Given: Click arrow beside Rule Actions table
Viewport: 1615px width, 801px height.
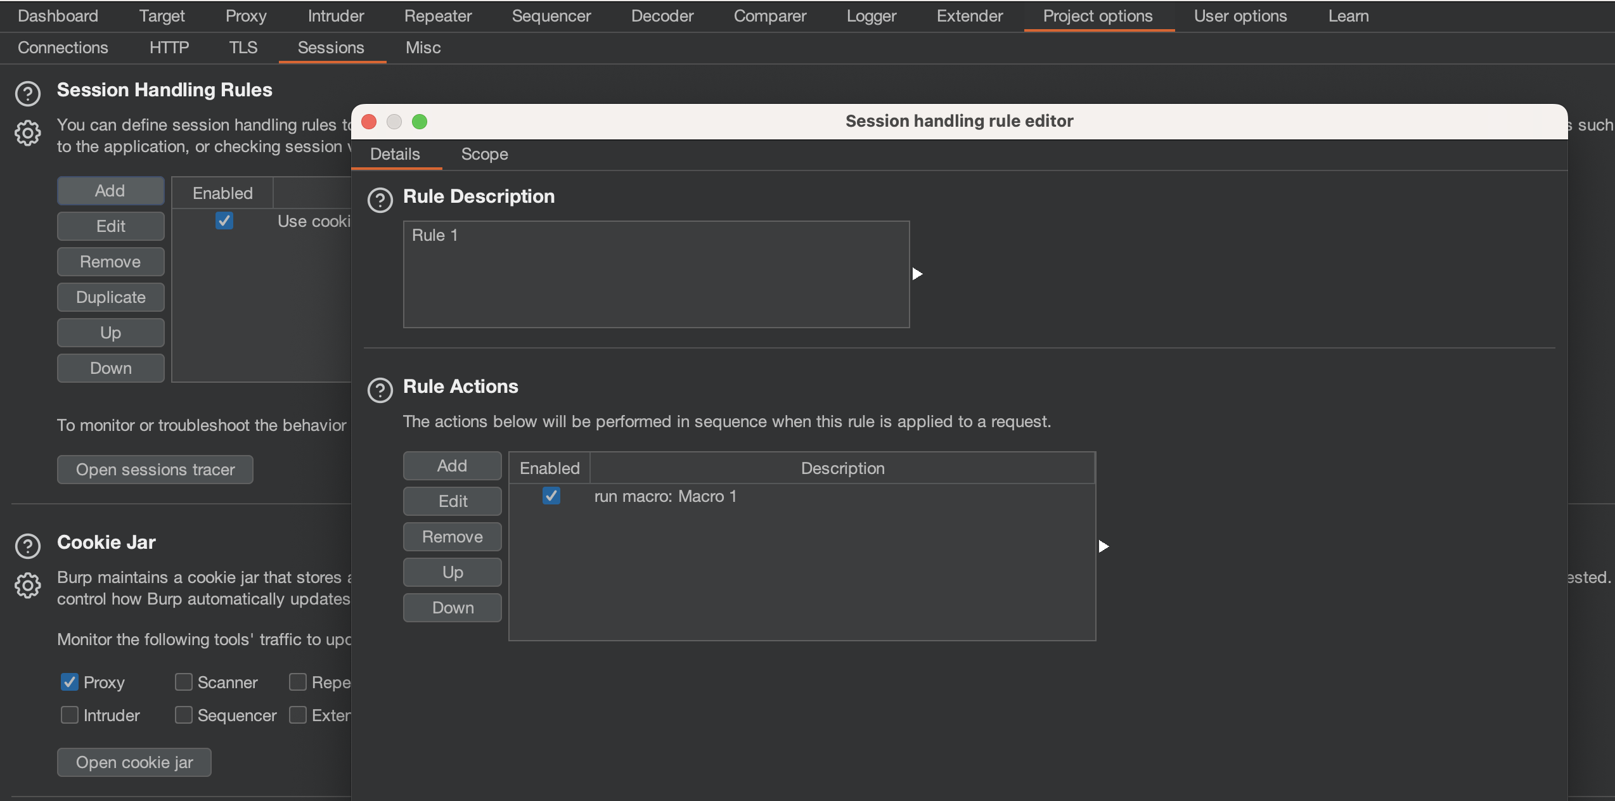Looking at the screenshot, I should tap(1103, 546).
